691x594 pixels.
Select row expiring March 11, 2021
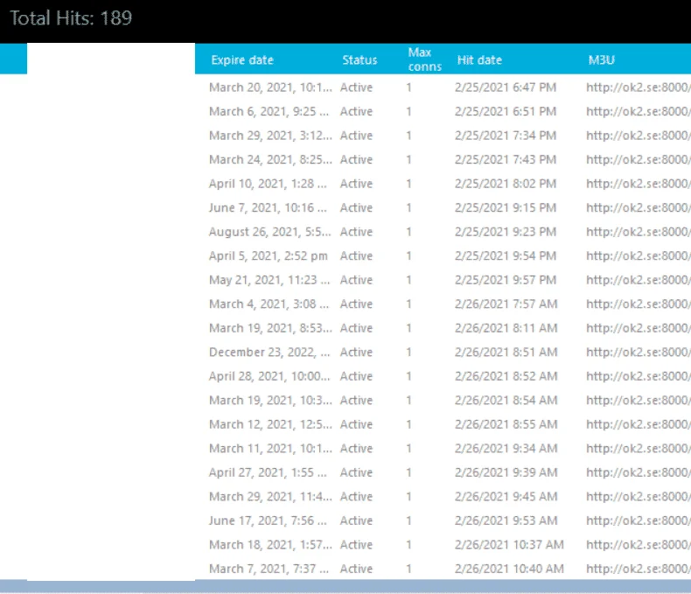[443, 448]
